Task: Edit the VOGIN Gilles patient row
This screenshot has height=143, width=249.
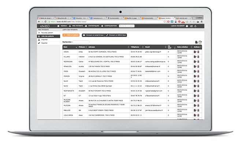Action: pos(195,52)
